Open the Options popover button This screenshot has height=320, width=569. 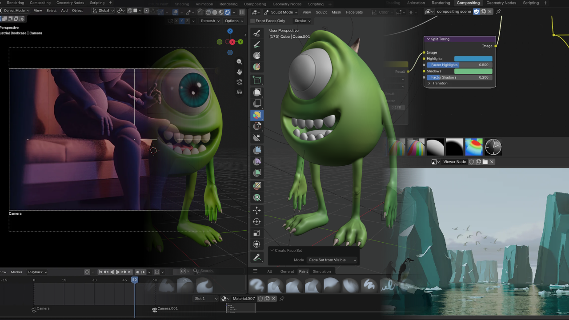tap(234, 21)
